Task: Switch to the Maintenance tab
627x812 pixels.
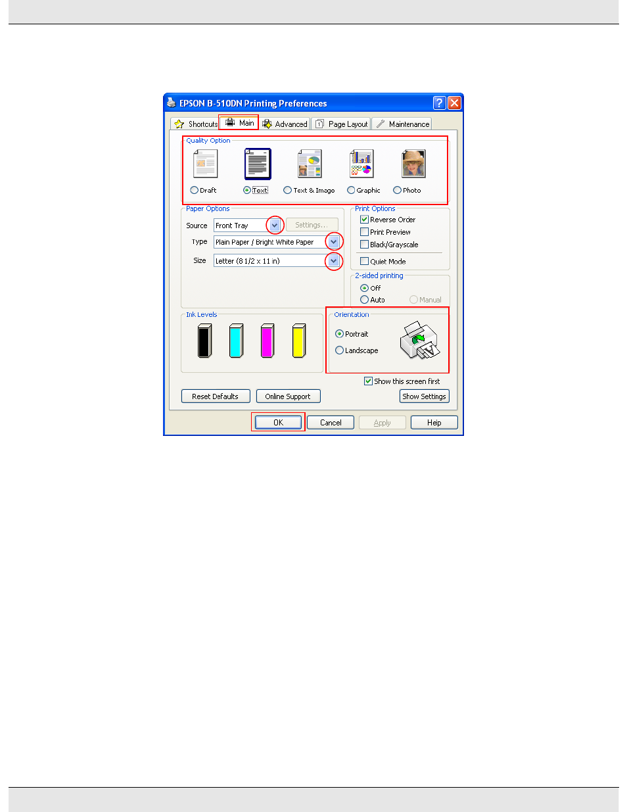Action: pos(402,124)
